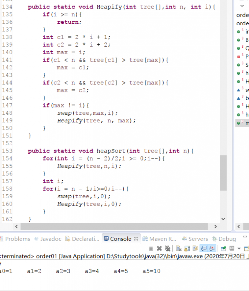
Task: Click the Display Selected Console monitor icon
Action: click(x=232, y=248)
